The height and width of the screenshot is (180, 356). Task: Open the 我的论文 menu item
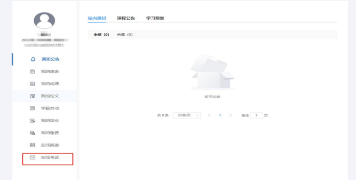coord(44,96)
